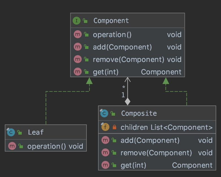This screenshot has height=177, width=221.
Task: Click the red private lock icon on children
Action: pos(114,127)
